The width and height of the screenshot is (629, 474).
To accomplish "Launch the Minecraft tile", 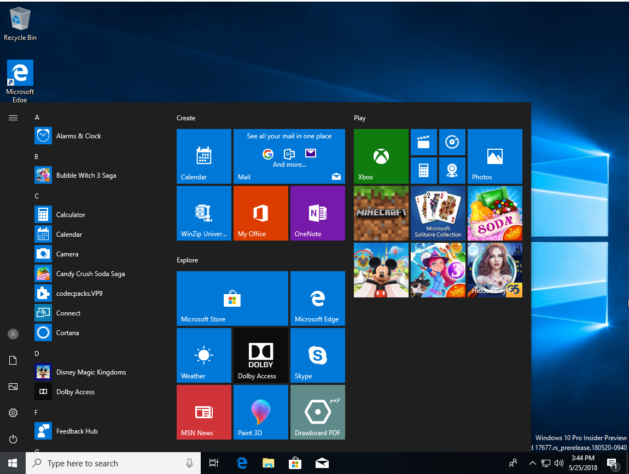I will (x=381, y=213).
